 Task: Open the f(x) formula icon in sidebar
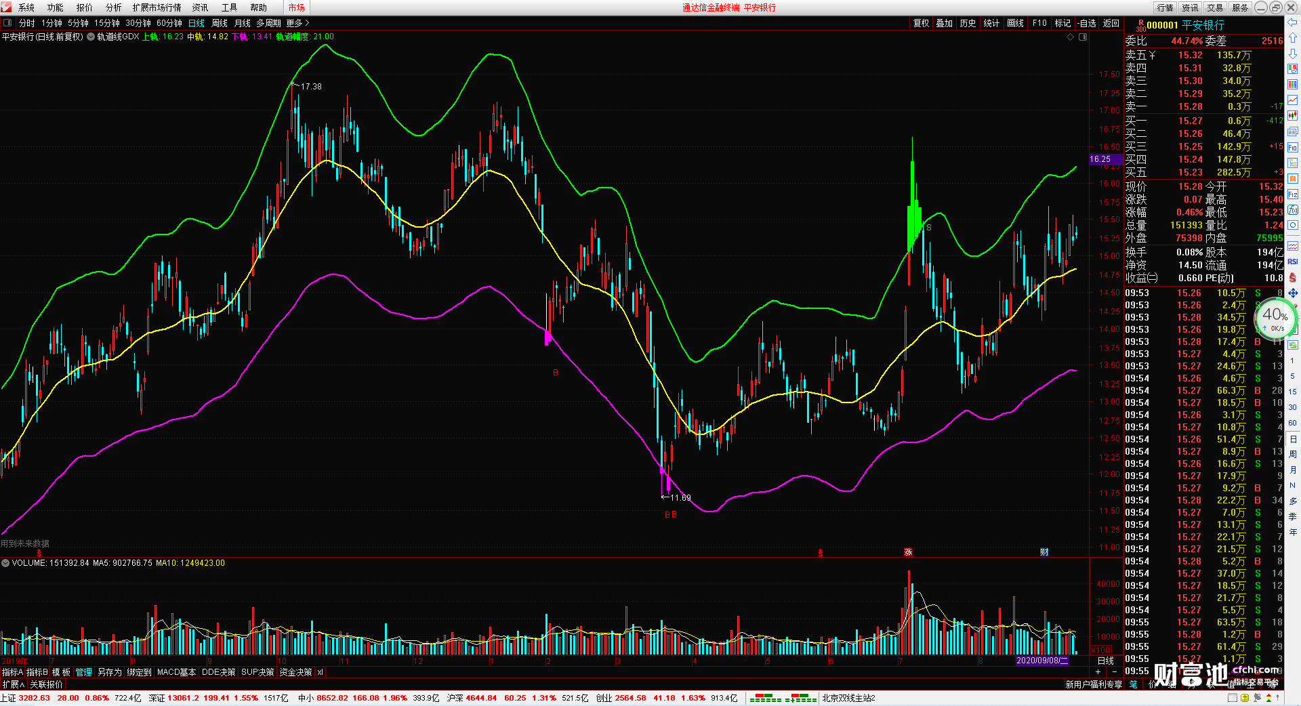[x=1293, y=209]
